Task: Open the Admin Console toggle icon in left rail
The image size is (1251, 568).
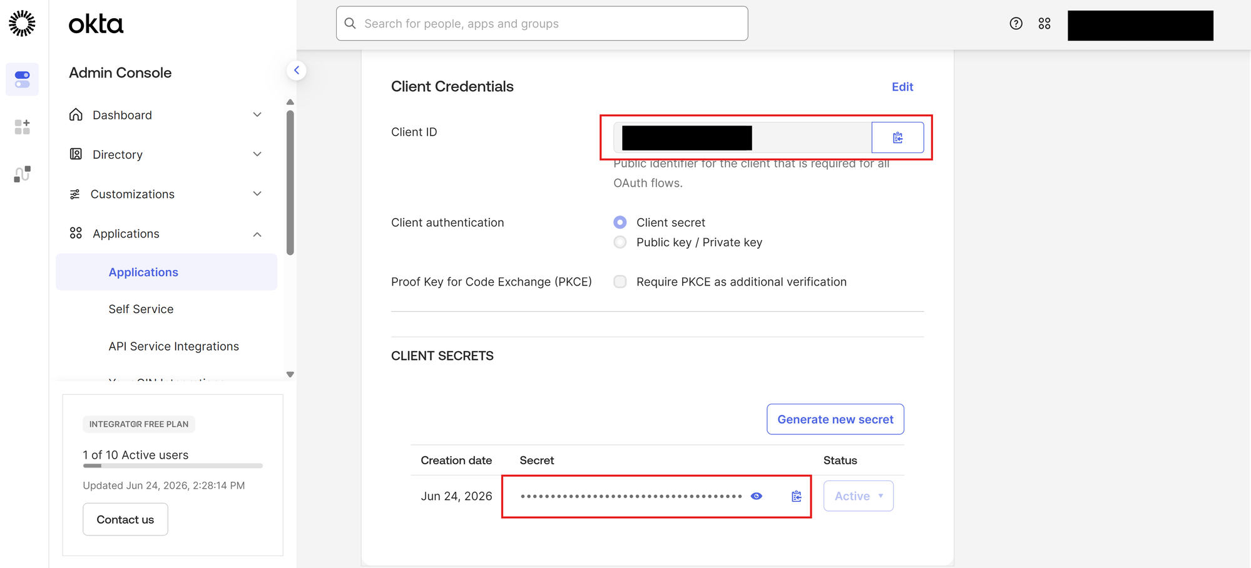Action: point(22,79)
